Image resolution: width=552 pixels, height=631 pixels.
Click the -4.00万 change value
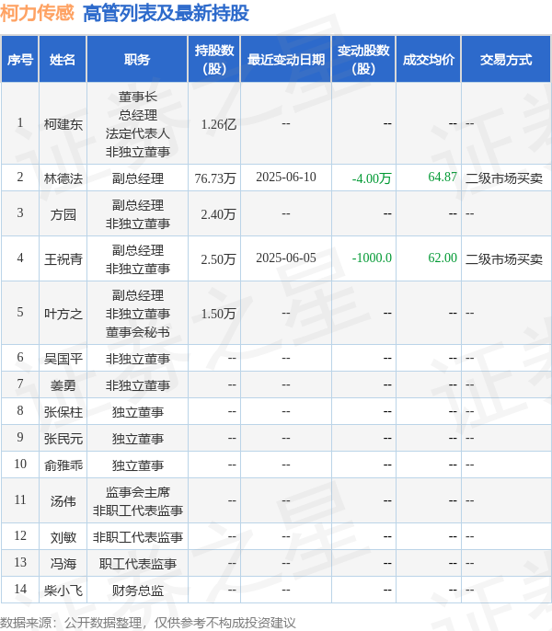pyautogui.click(x=372, y=178)
